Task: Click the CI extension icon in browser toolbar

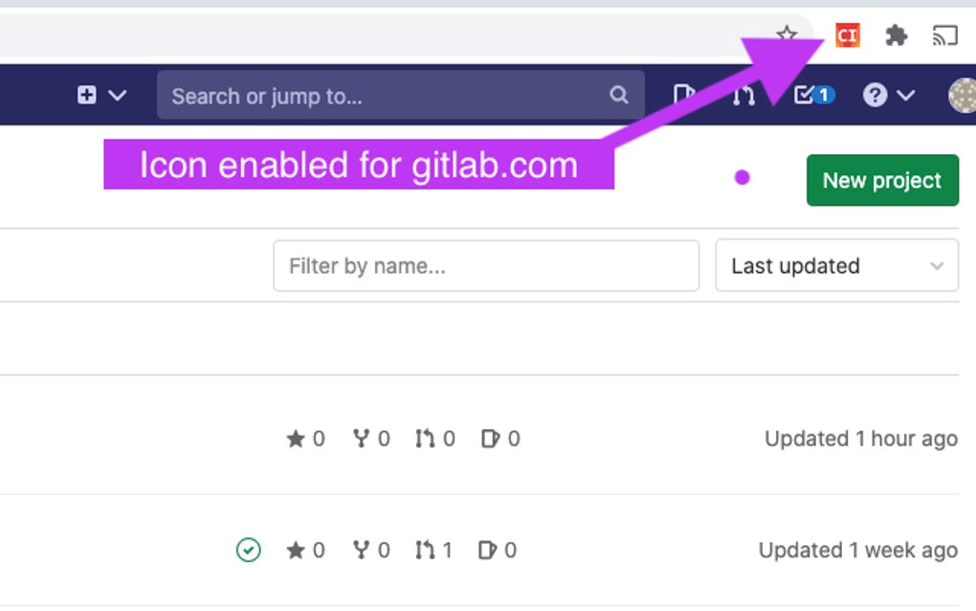Action: point(847,36)
